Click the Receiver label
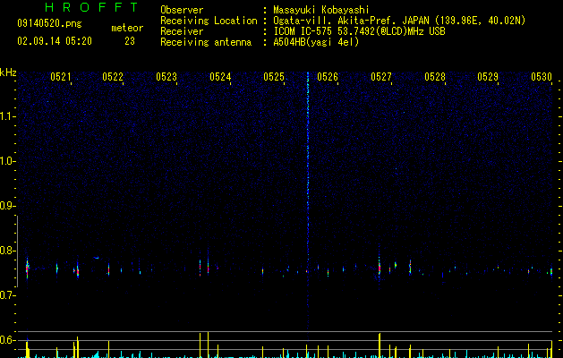Image resolution: width=563 pixels, height=358 pixels. [x=182, y=31]
